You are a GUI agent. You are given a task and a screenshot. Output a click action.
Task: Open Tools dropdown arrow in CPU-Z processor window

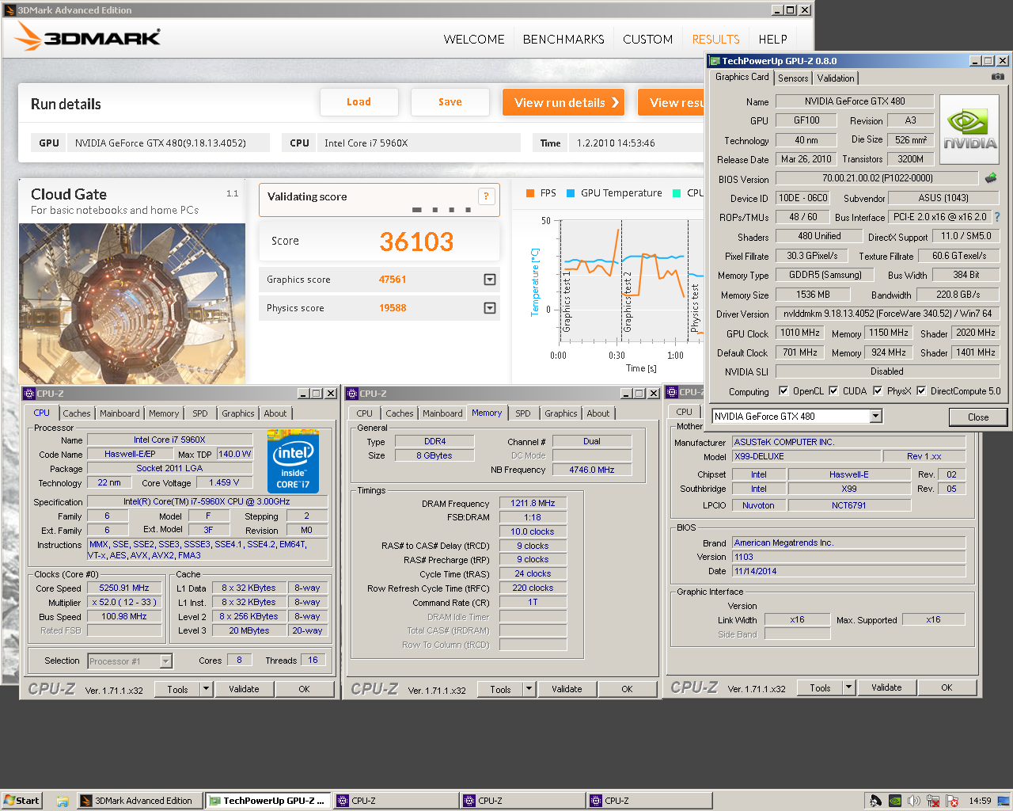(207, 689)
